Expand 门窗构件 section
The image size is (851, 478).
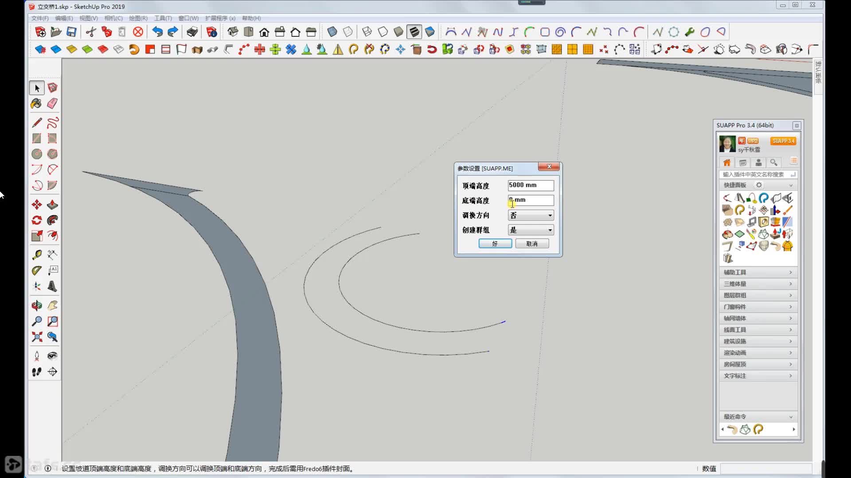coord(758,307)
